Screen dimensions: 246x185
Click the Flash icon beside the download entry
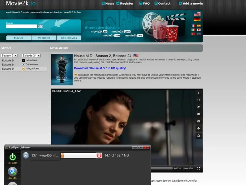pyautogui.click(x=26, y=155)
